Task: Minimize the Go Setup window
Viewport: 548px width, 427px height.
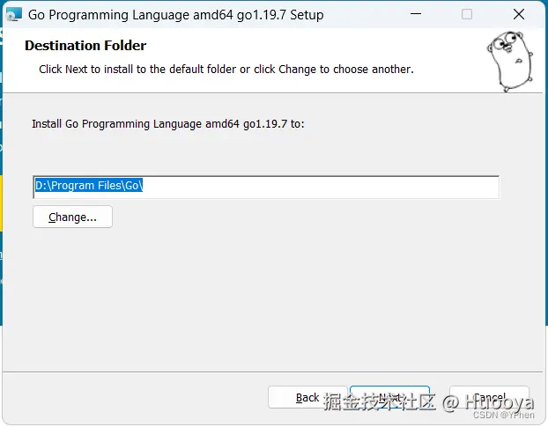Action: (x=416, y=14)
